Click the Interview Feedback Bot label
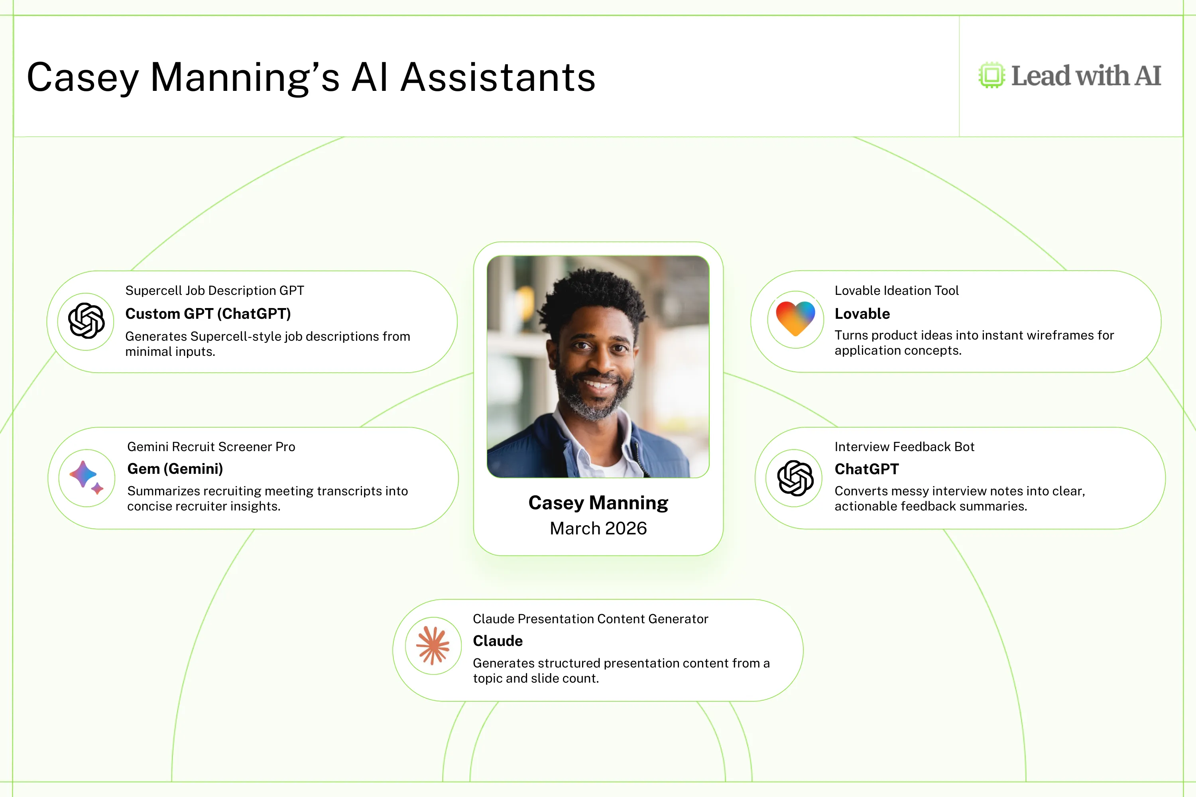The width and height of the screenshot is (1196, 797). 904,446
